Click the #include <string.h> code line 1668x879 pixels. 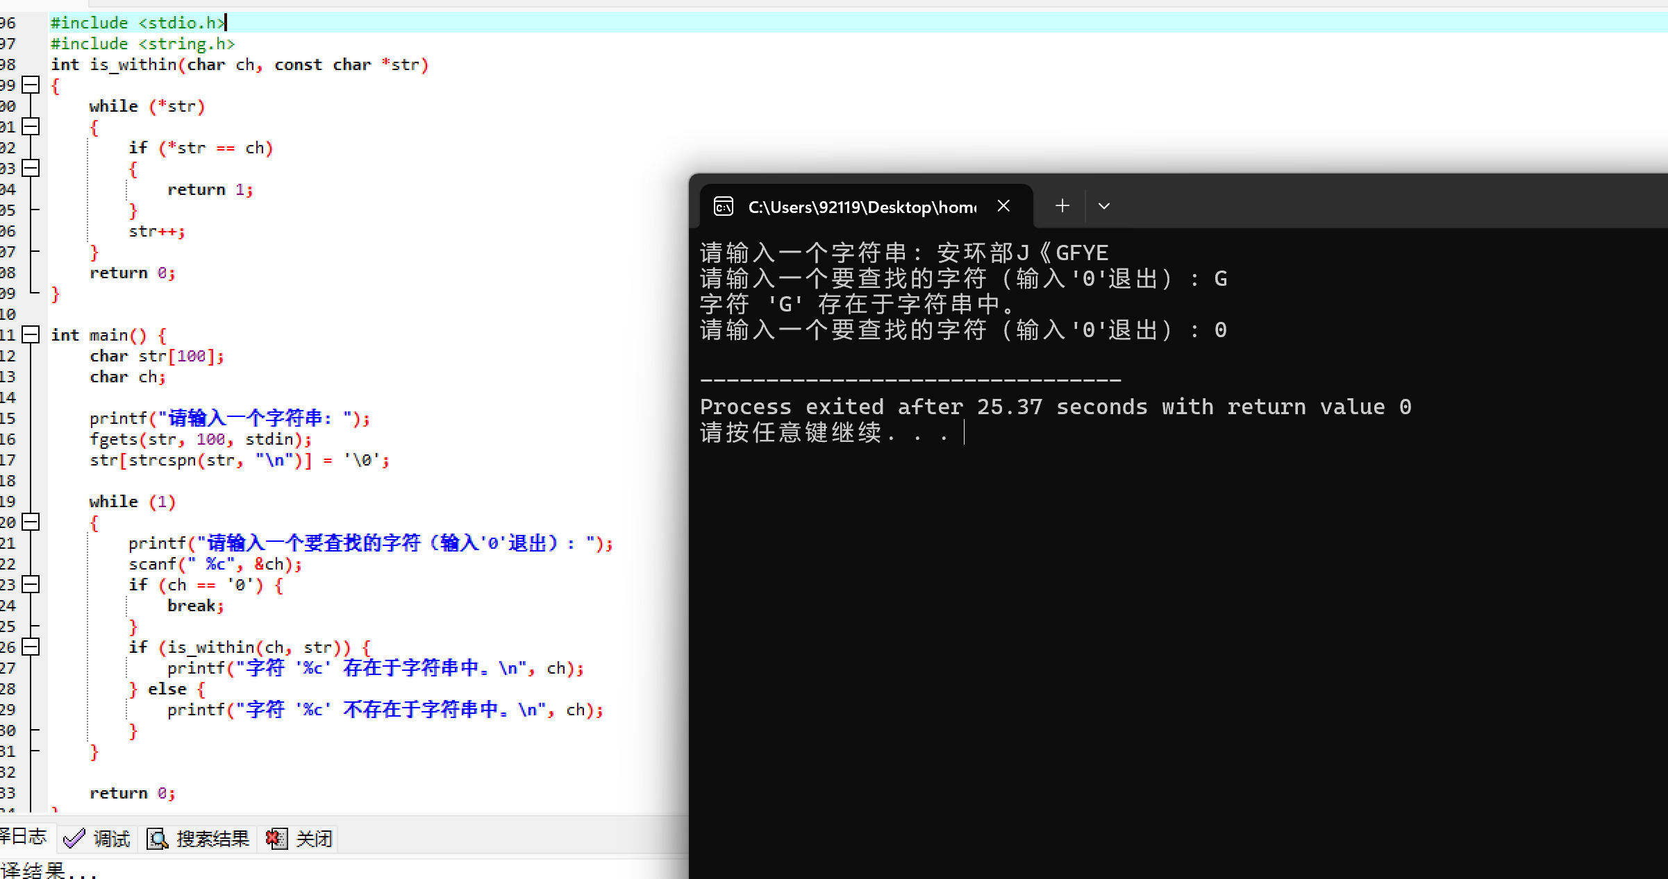[142, 44]
